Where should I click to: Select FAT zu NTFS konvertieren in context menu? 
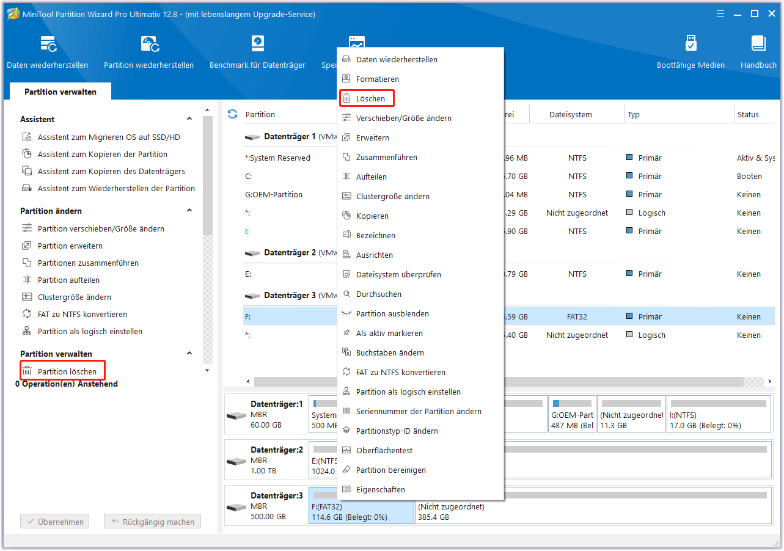420,373
